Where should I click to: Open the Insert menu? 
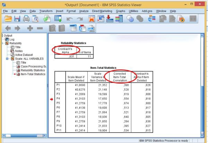(x=60, y=11)
